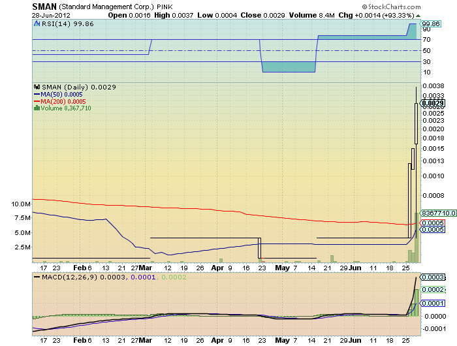Click the Apr label on price axis
The width and height of the screenshot is (457, 346).
(217, 268)
